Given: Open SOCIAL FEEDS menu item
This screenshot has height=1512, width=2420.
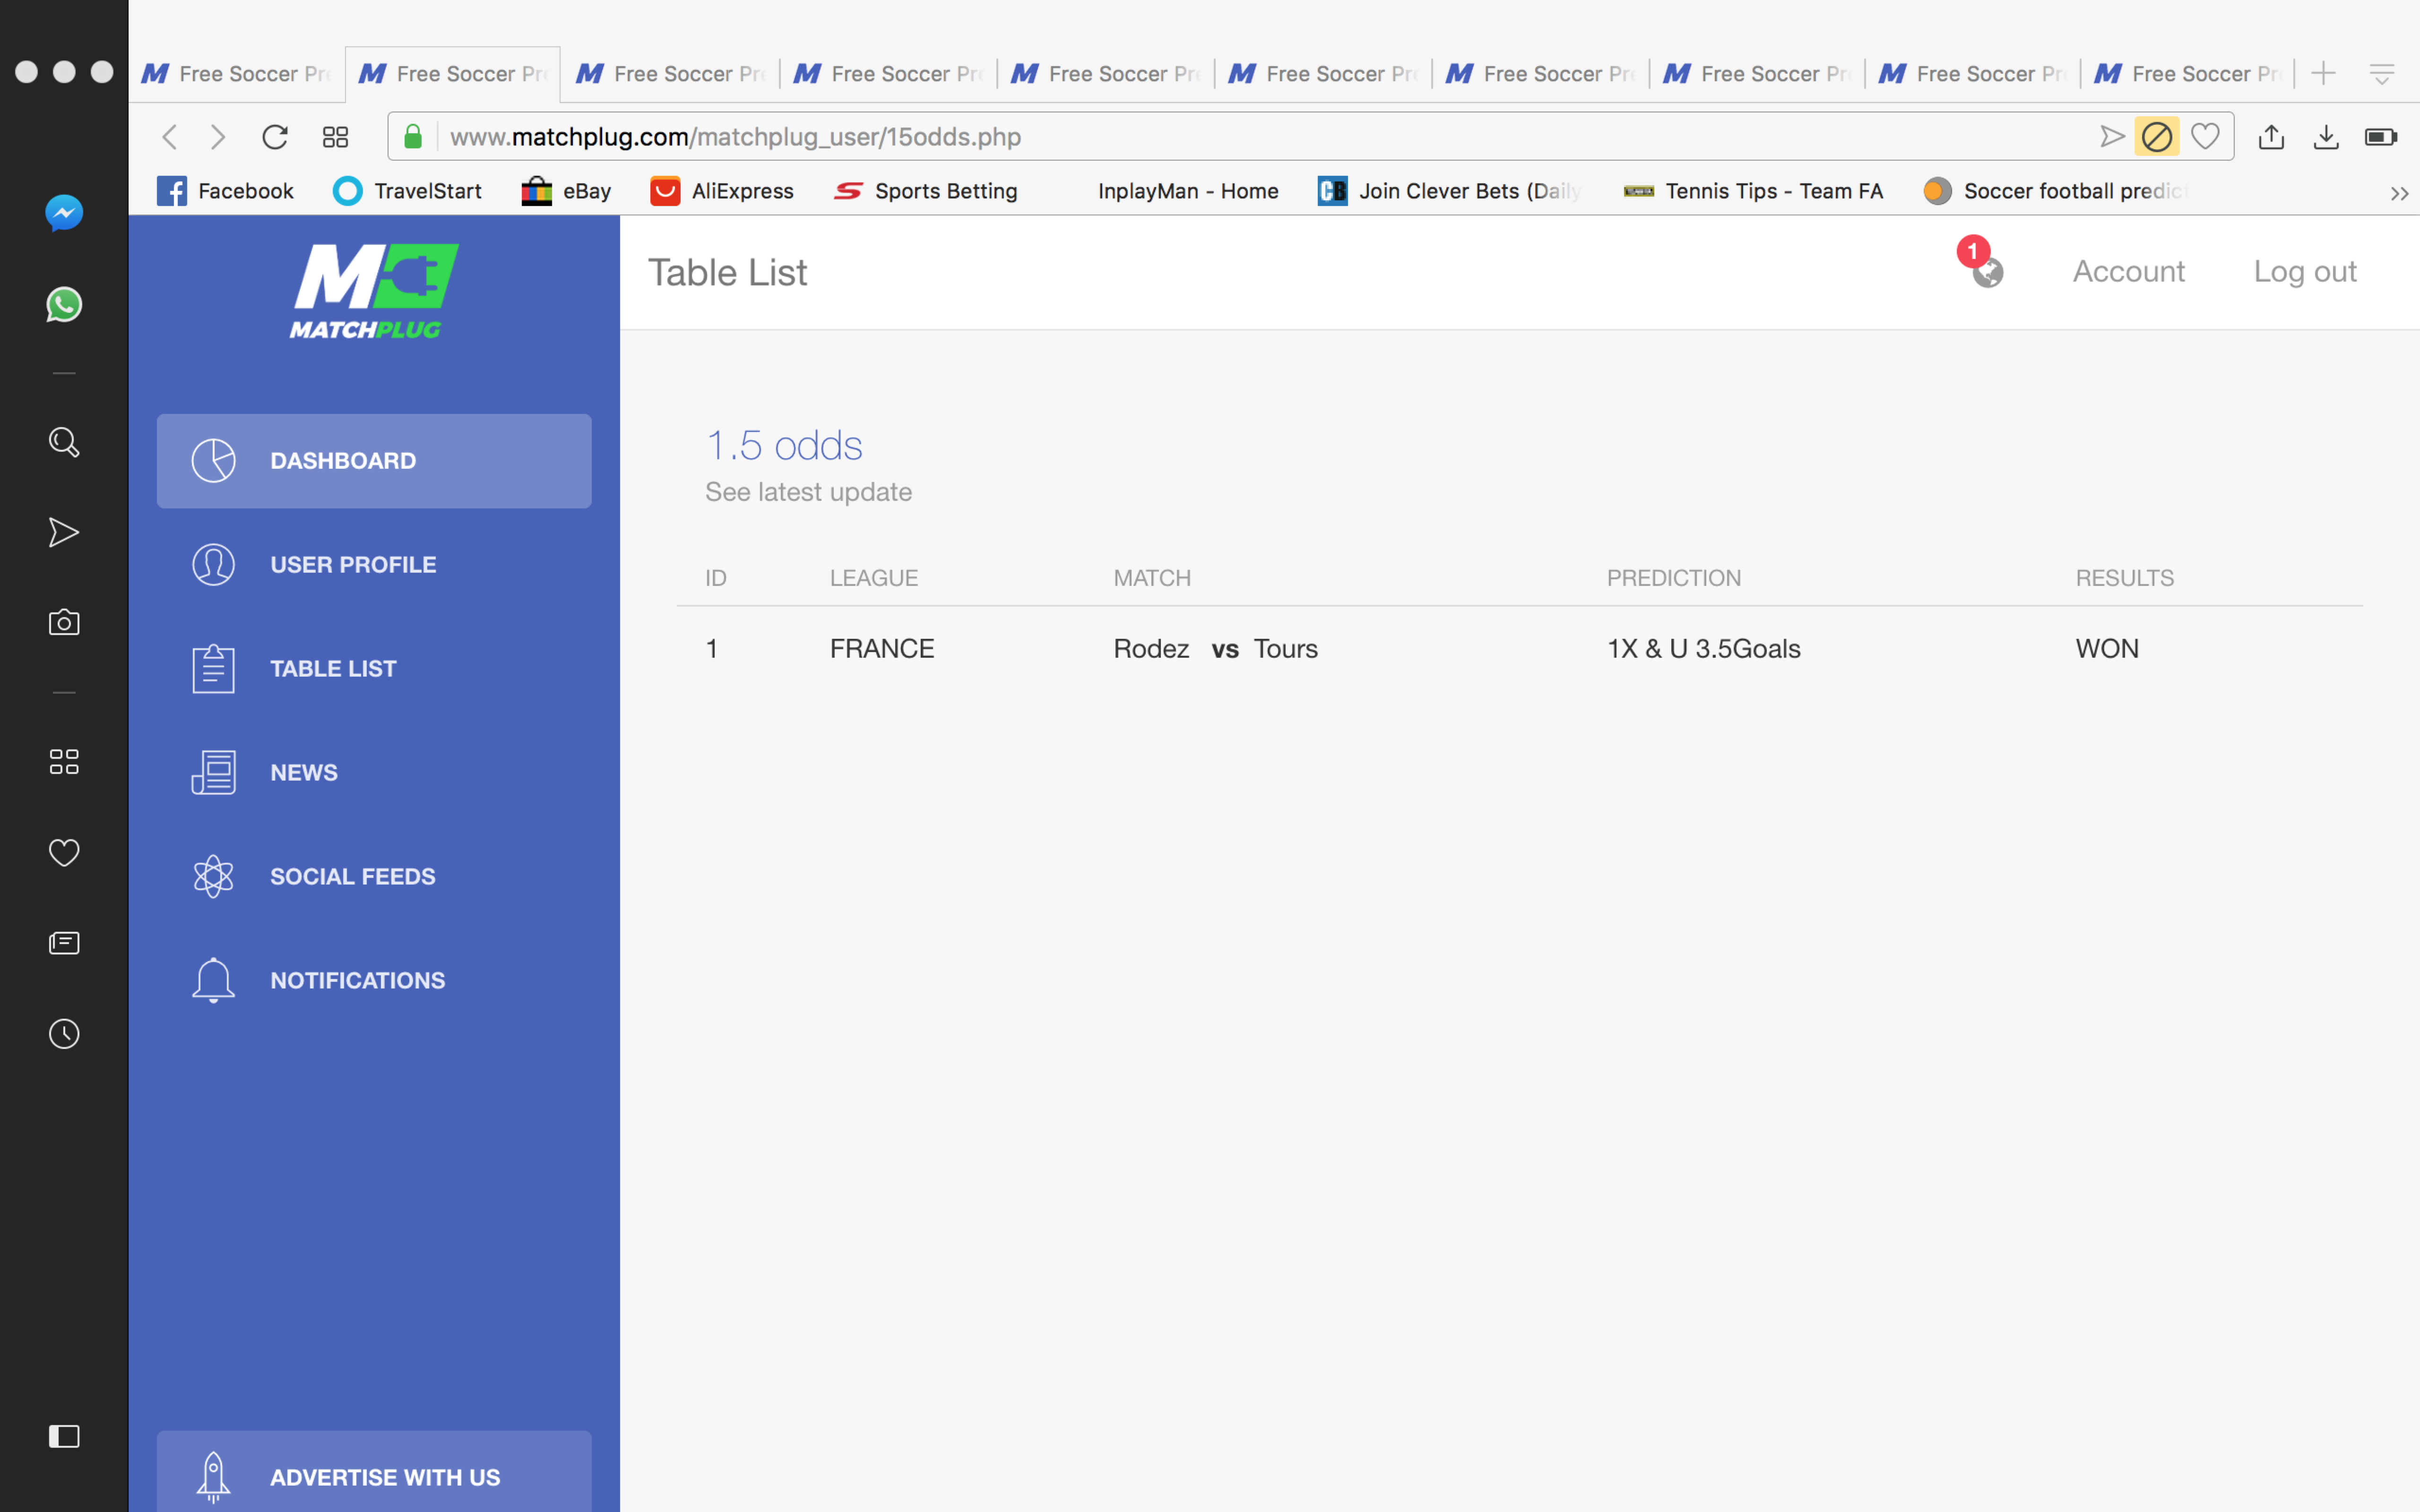Looking at the screenshot, I should [374, 877].
